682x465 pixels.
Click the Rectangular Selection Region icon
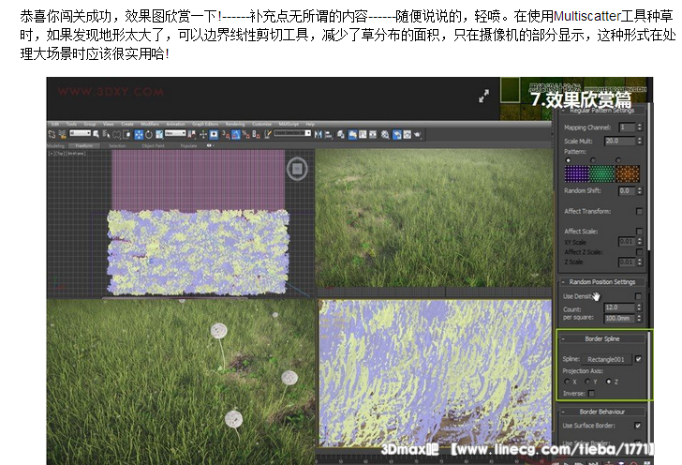click(116, 134)
